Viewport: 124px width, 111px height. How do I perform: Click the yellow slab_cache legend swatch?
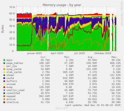pos(4,72)
